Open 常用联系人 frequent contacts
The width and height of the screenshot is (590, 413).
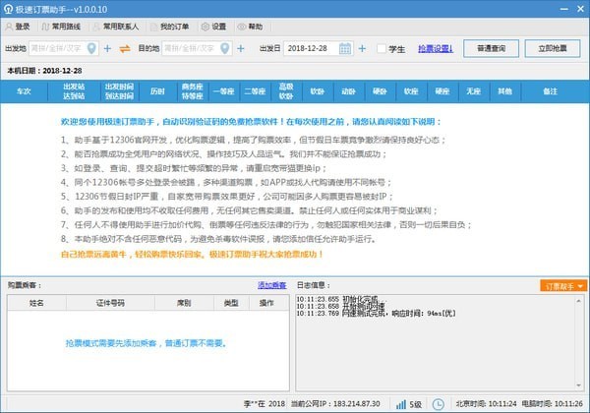pyautogui.click(x=116, y=27)
